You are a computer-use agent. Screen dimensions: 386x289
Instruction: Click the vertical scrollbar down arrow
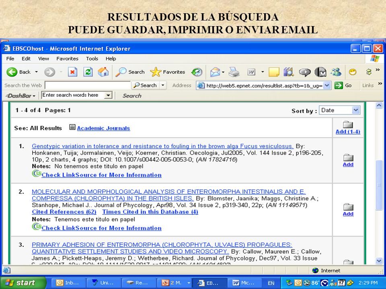(x=379, y=261)
